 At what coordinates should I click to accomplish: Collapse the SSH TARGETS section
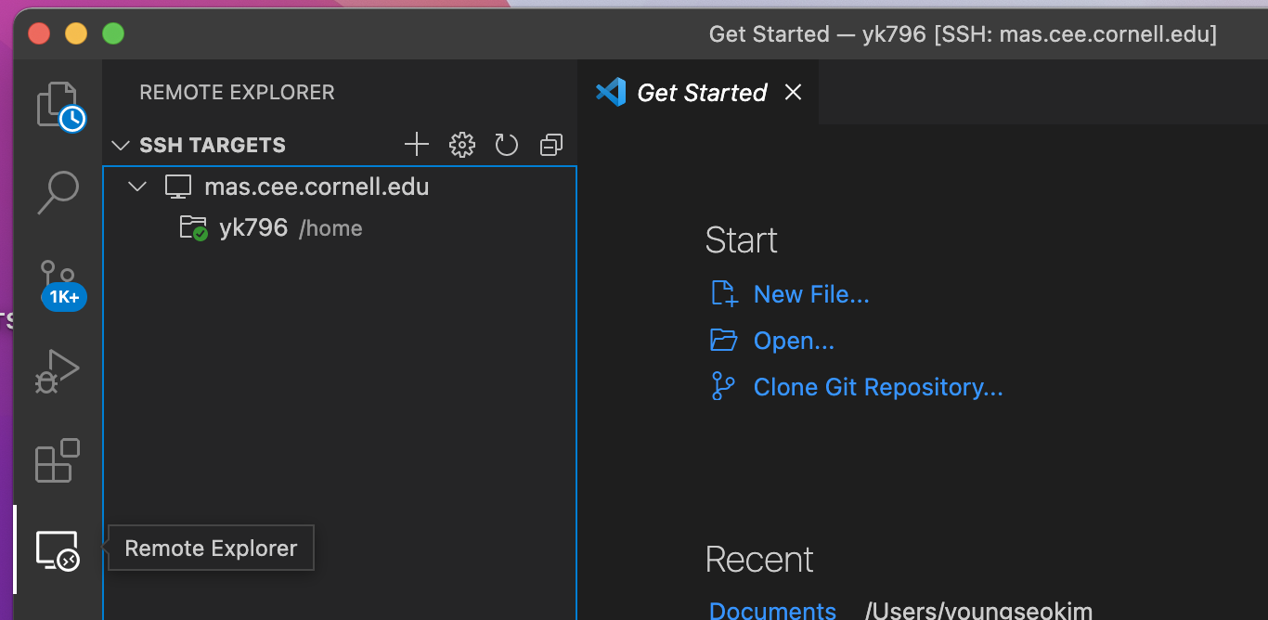click(120, 146)
